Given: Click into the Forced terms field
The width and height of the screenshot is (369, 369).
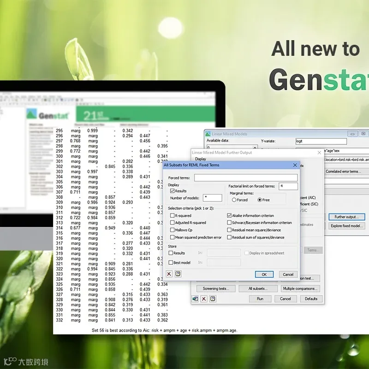Looking at the screenshot, I should [x=246, y=178].
